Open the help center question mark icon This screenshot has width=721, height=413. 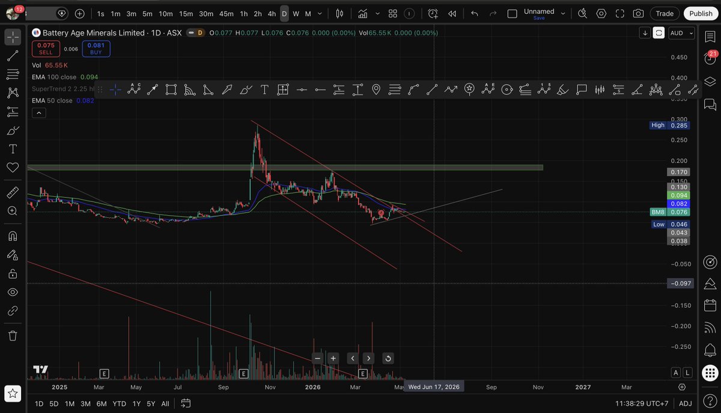point(710,401)
